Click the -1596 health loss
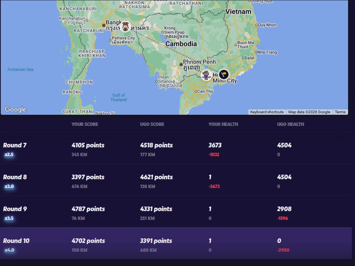This screenshot has width=355, height=266. (283, 218)
